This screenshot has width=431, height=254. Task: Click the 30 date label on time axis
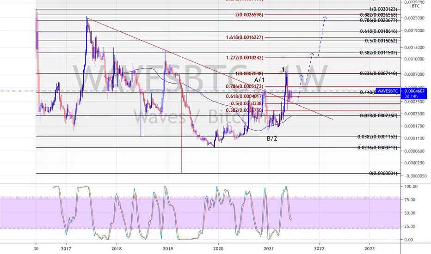[x=36, y=249]
